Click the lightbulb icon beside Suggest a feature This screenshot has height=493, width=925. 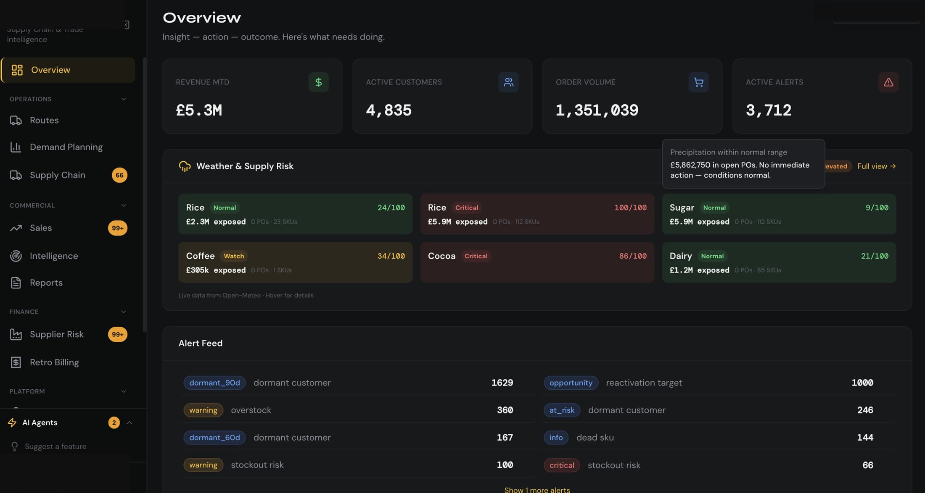(x=15, y=446)
